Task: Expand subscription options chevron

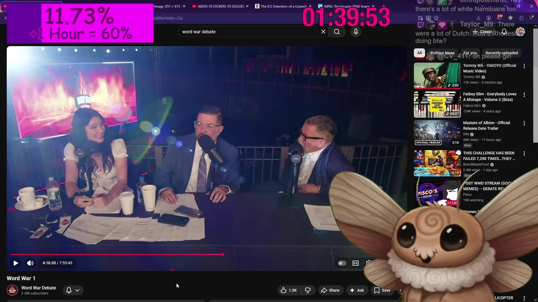Action: (77, 290)
